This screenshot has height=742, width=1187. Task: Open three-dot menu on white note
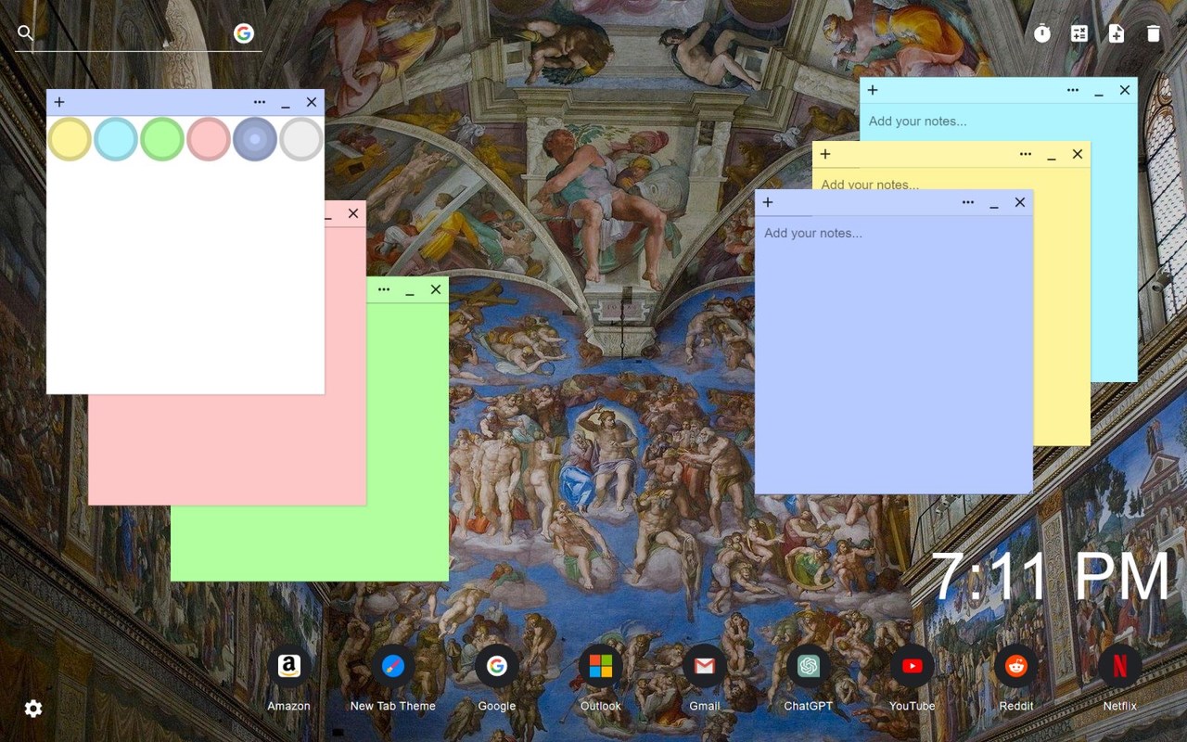pos(260,102)
